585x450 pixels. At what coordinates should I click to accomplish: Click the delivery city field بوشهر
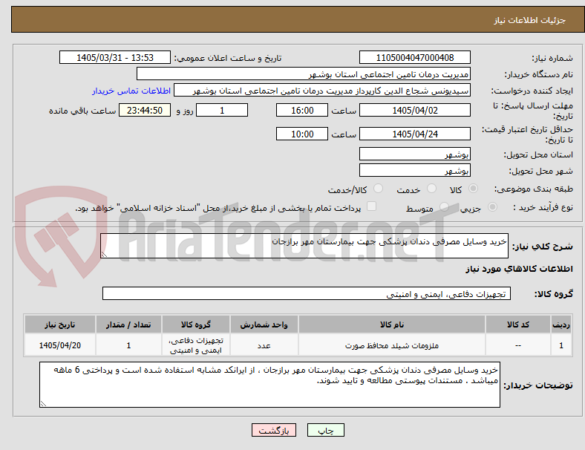415,170
